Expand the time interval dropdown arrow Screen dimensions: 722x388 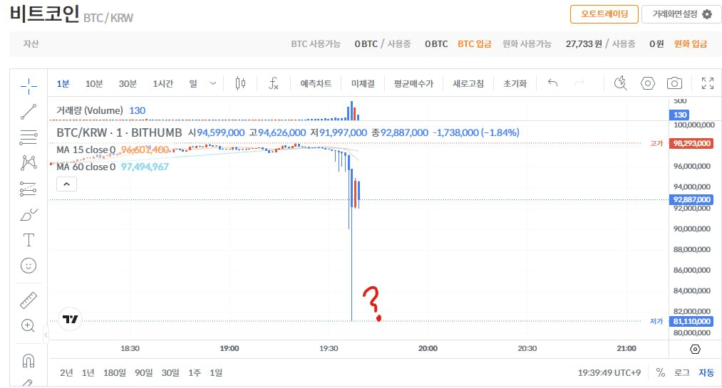click(x=212, y=83)
